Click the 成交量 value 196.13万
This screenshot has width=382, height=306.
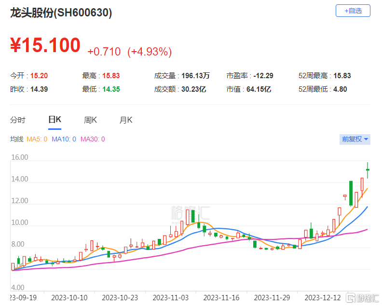(x=196, y=76)
